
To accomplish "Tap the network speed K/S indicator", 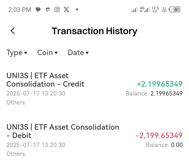I will tap(155, 10).
